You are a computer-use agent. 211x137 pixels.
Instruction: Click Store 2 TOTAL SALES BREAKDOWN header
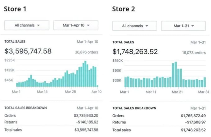pyautogui.click(x=134, y=108)
